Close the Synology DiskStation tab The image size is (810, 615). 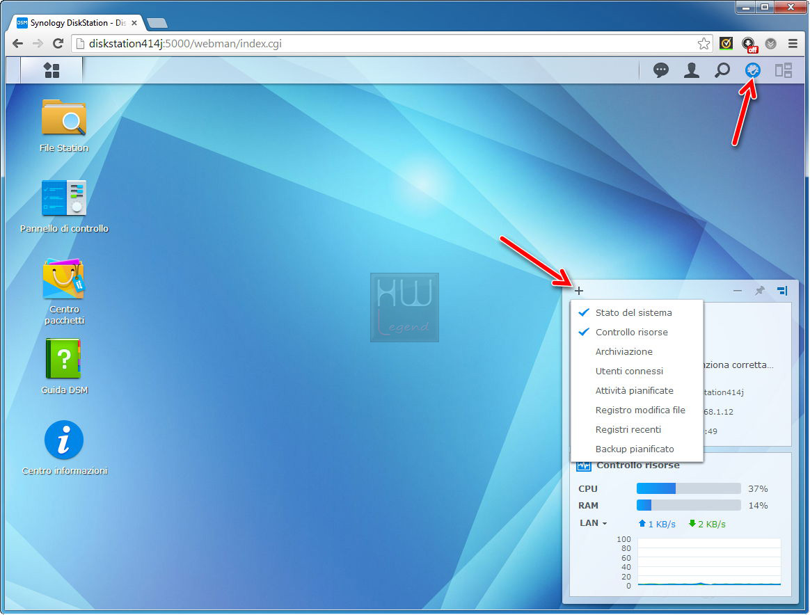134,23
